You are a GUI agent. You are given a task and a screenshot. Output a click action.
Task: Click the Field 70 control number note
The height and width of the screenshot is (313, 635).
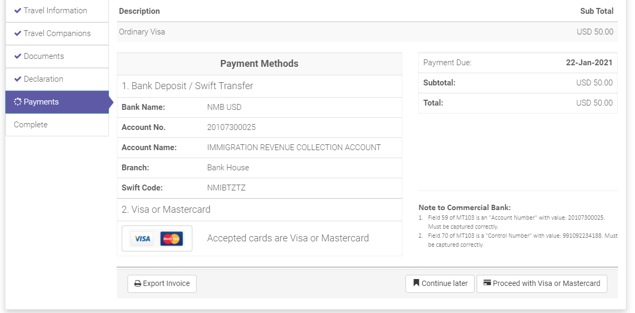523,240
